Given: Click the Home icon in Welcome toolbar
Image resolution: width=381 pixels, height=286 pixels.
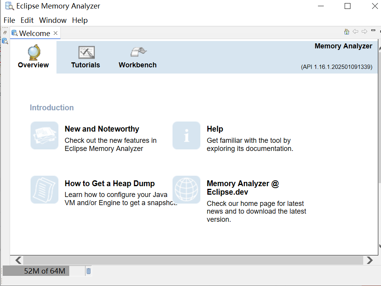Looking at the screenshot, I should click(x=347, y=32).
